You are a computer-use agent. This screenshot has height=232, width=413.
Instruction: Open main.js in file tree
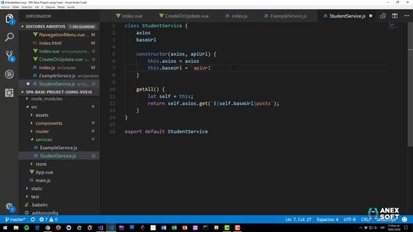point(43,180)
